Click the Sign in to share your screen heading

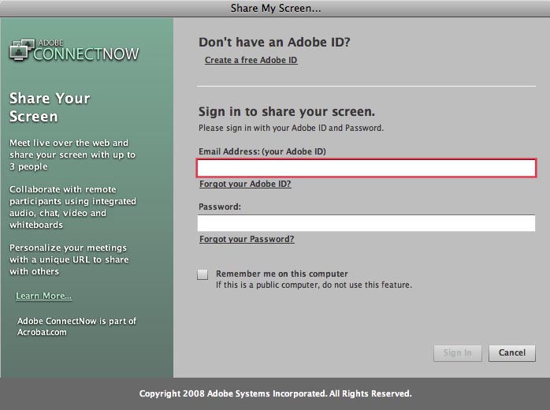pyautogui.click(x=286, y=112)
